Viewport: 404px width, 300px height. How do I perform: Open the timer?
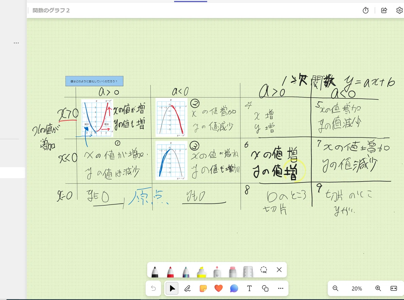pyautogui.click(x=366, y=10)
